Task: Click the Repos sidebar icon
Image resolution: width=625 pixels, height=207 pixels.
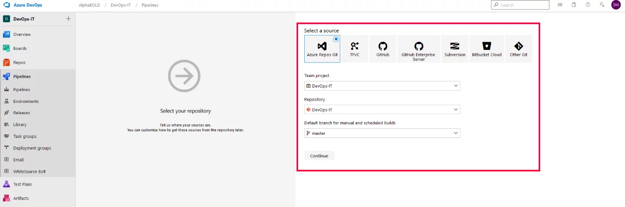Action: point(7,63)
